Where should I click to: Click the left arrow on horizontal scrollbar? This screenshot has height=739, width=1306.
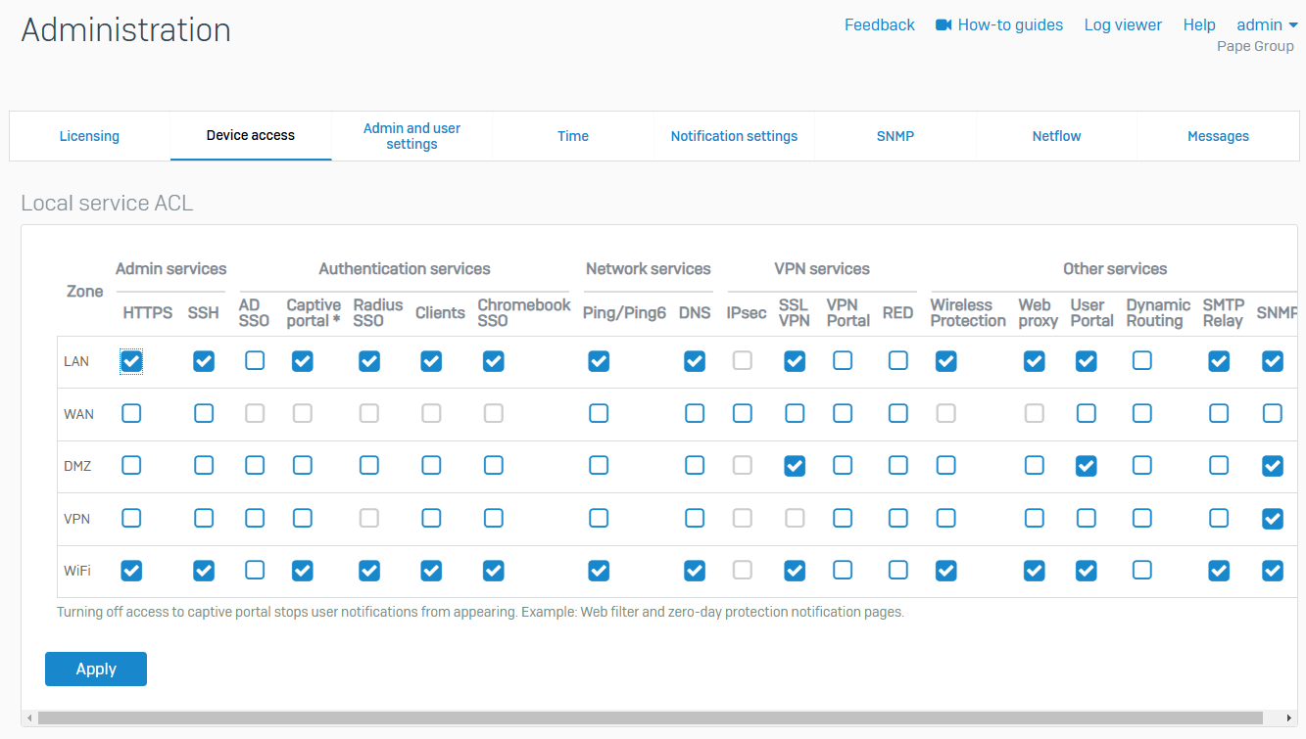tap(29, 718)
